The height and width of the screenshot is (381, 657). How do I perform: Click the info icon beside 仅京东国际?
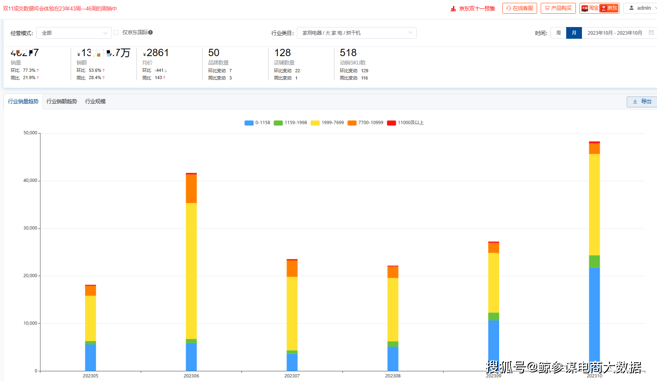point(150,32)
